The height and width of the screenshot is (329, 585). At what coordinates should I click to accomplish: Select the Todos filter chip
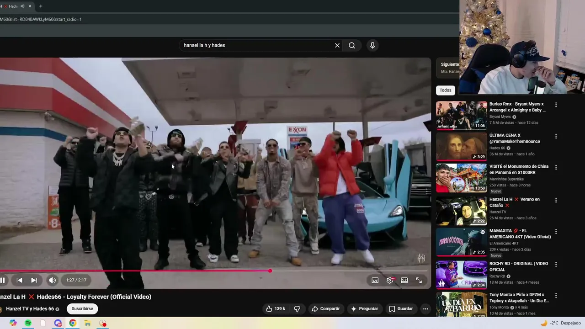click(x=446, y=90)
